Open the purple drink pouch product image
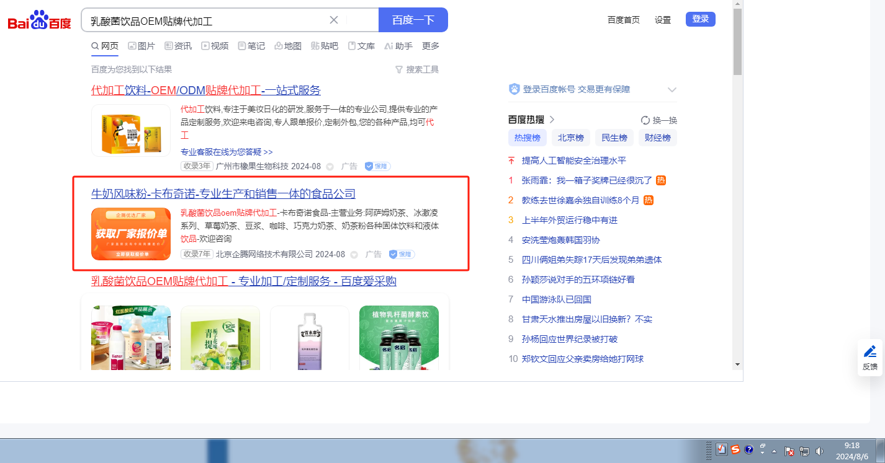The height and width of the screenshot is (463, 885). tap(310, 338)
